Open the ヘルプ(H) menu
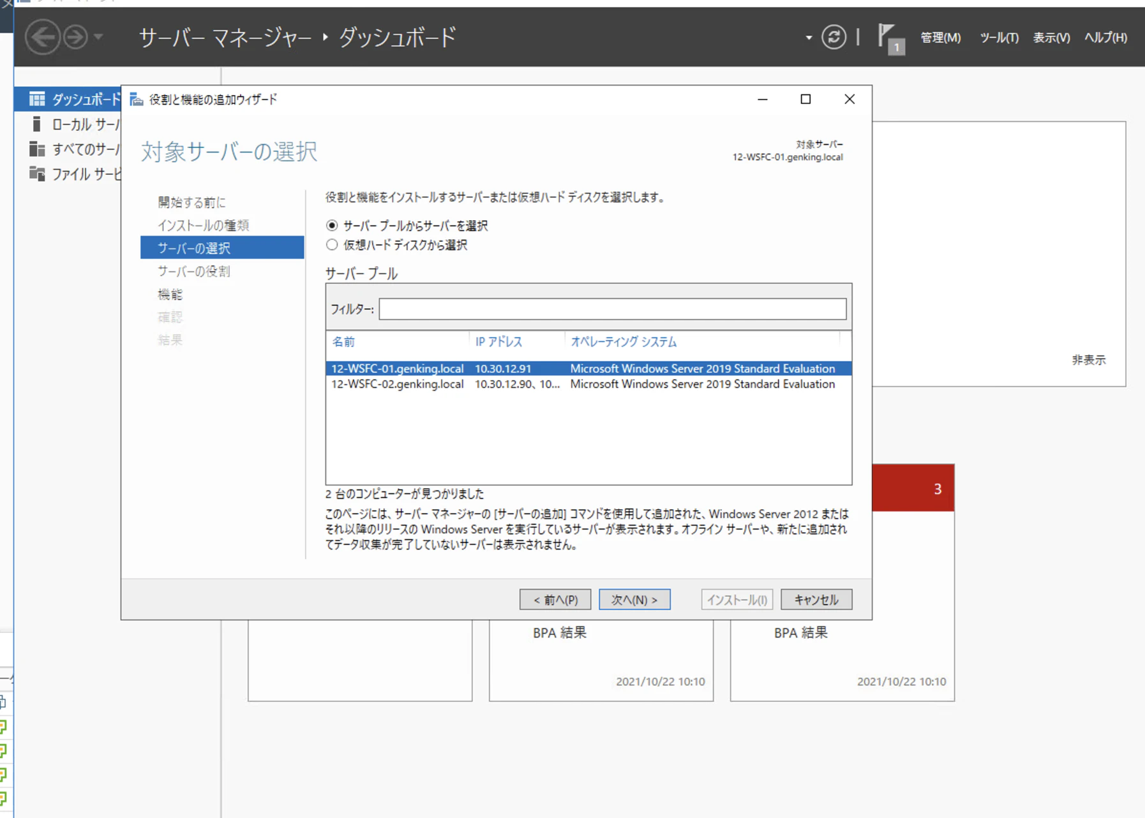Image resolution: width=1145 pixels, height=818 pixels. click(1105, 38)
